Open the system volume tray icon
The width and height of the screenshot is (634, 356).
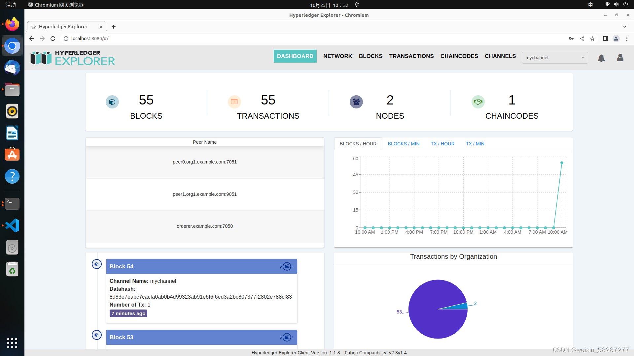tap(616, 5)
